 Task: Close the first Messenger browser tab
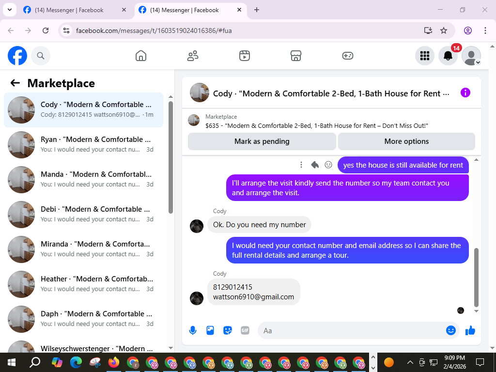(124, 10)
